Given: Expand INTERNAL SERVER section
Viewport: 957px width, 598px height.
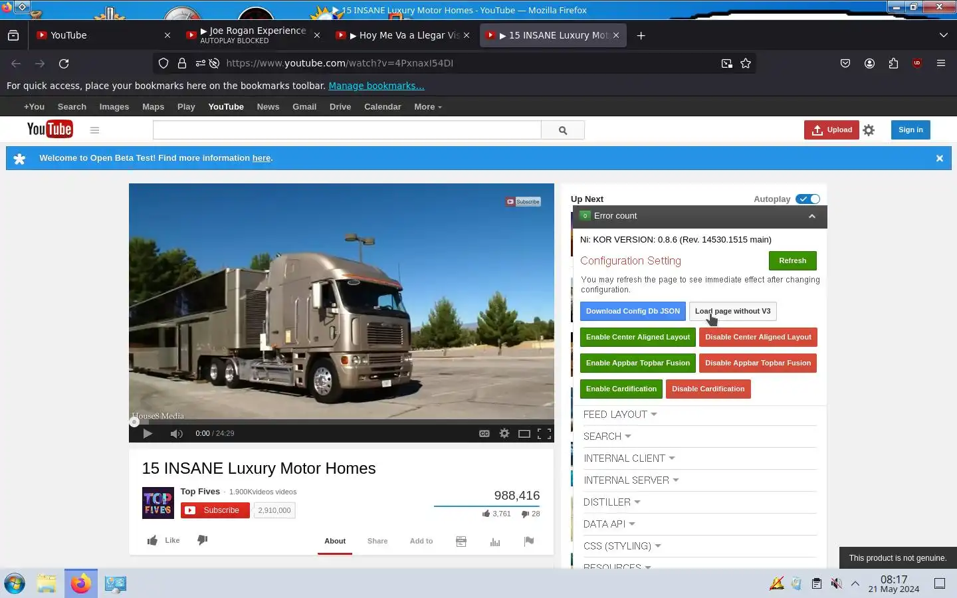Looking at the screenshot, I should [631, 480].
